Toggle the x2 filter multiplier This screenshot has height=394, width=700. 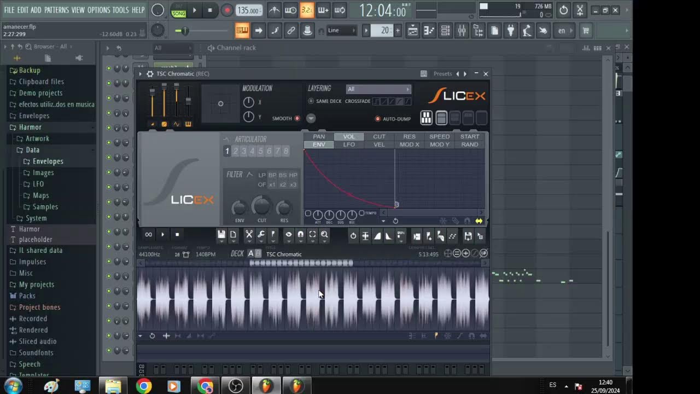(x=283, y=185)
